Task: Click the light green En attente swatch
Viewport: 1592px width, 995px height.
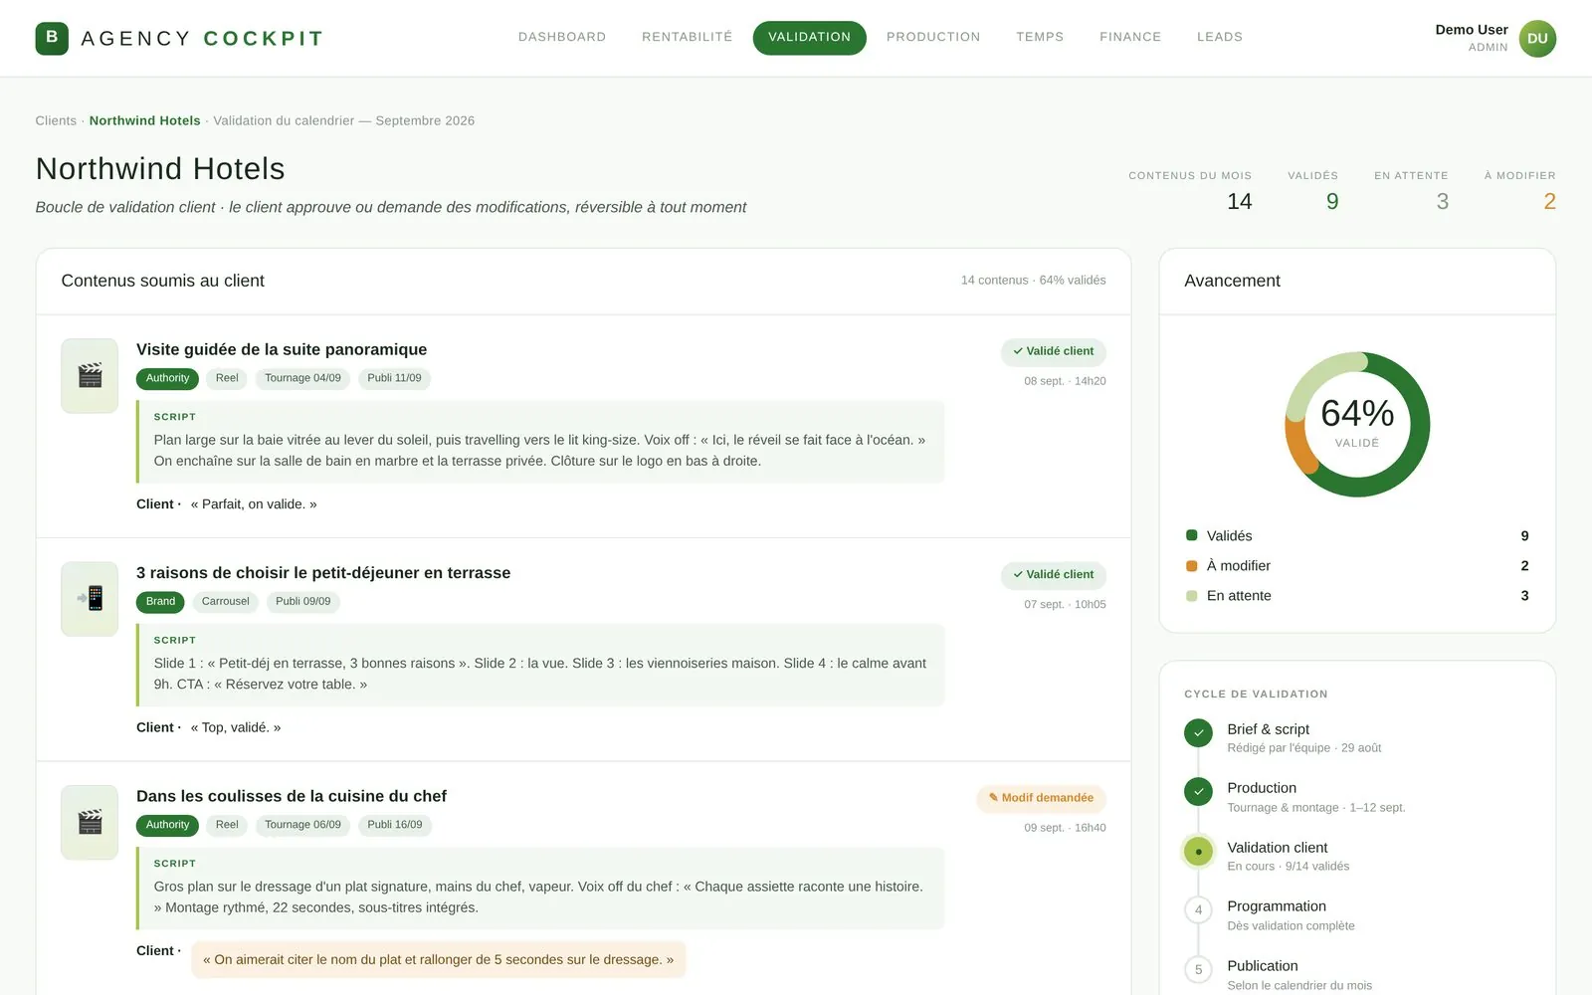Action: pos(1192,596)
